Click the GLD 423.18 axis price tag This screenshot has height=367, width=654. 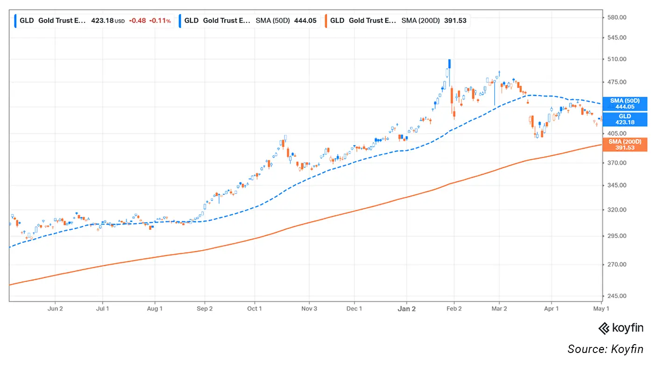point(625,119)
